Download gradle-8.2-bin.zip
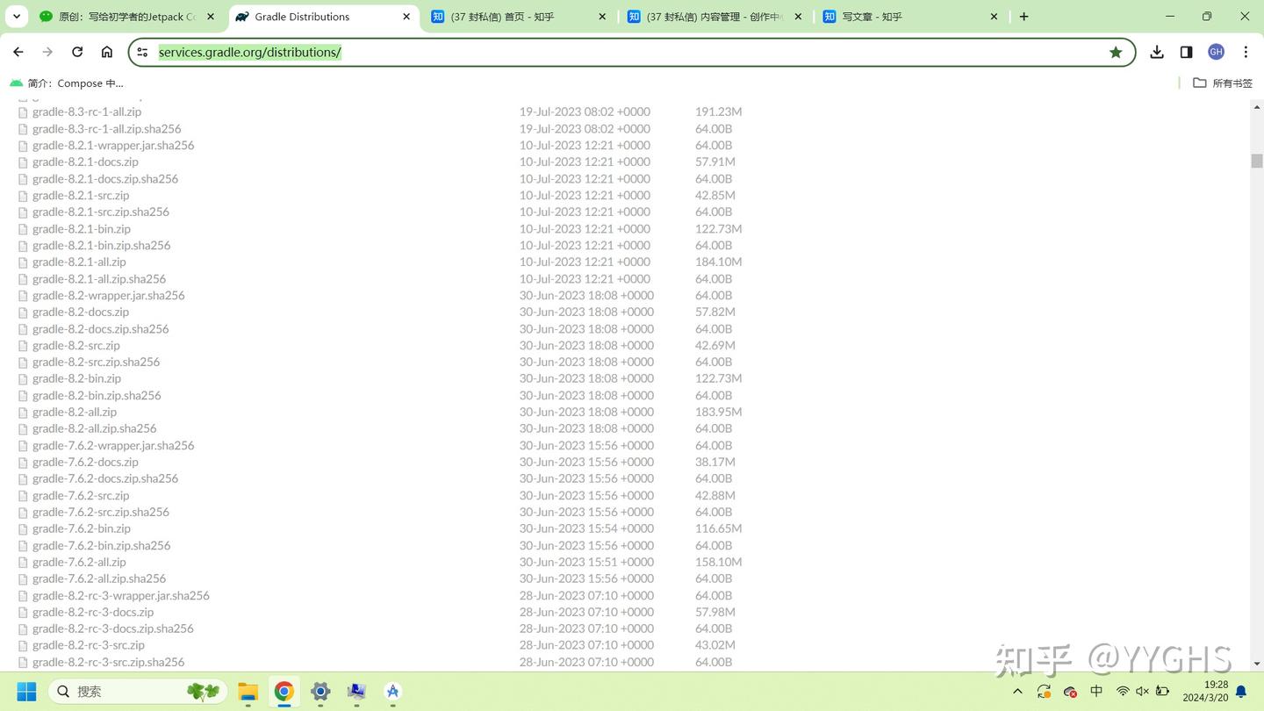The height and width of the screenshot is (711, 1264). coord(76,378)
